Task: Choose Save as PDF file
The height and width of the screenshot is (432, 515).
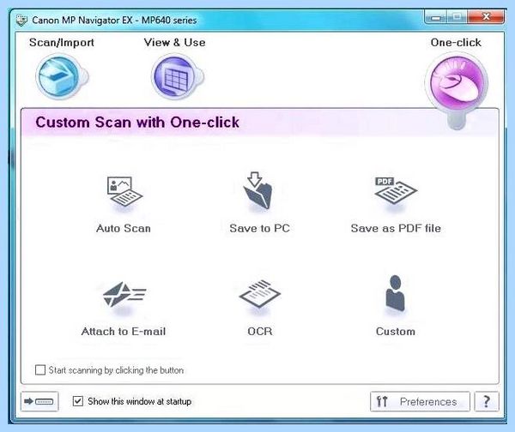Action: tap(396, 204)
